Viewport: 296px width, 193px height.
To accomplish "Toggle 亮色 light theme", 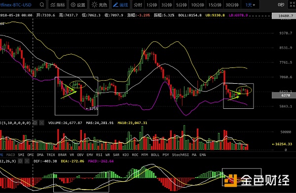I will 99,5.
